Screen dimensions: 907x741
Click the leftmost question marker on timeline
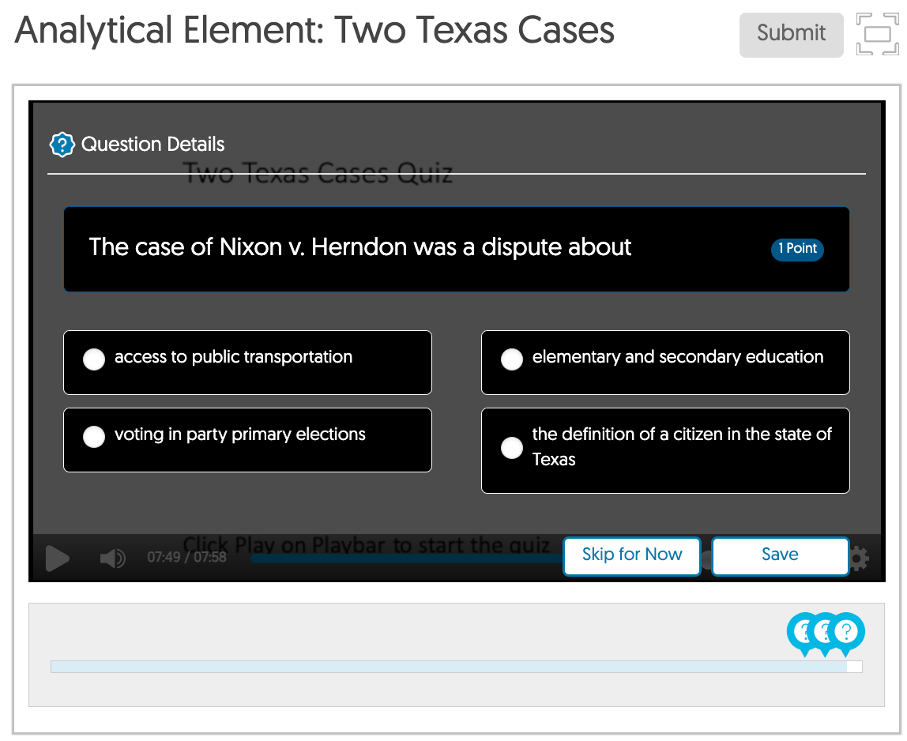click(x=803, y=633)
